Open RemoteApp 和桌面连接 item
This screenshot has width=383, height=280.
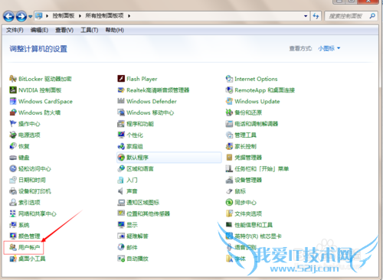[x=260, y=90]
